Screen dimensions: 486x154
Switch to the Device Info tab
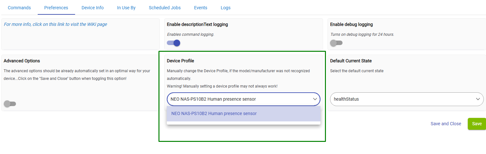(92, 8)
